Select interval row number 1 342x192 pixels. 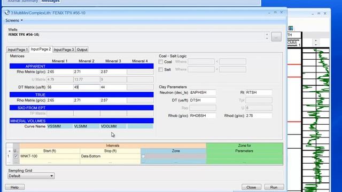(9, 156)
